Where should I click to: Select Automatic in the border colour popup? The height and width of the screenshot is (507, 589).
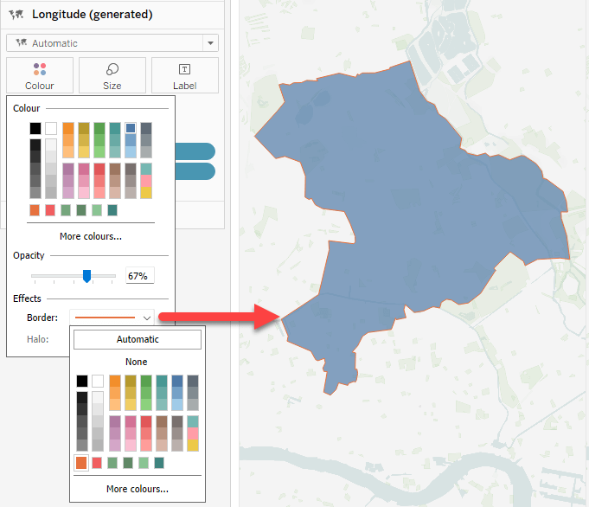click(x=138, y=339)
